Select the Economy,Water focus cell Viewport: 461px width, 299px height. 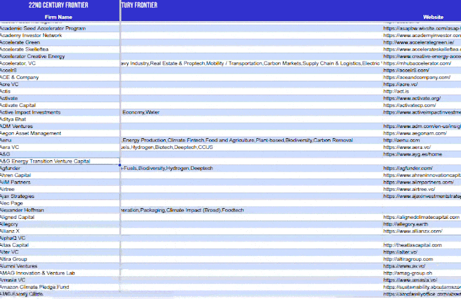click(x=251, y=112)
